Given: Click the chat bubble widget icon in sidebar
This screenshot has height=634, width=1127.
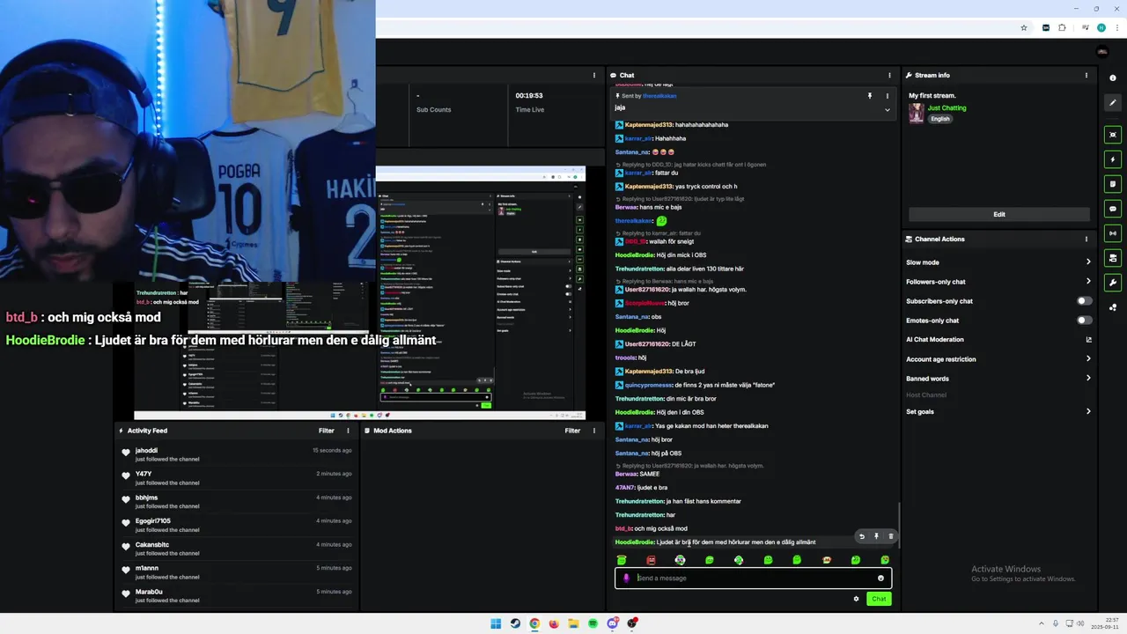Looking at the screenshot, I should (1113, 209).
